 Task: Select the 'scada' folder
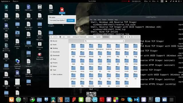point(91,76)
